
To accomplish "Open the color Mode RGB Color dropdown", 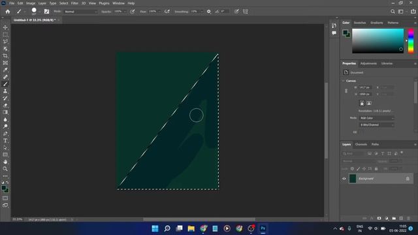I will tap(376, 118).
